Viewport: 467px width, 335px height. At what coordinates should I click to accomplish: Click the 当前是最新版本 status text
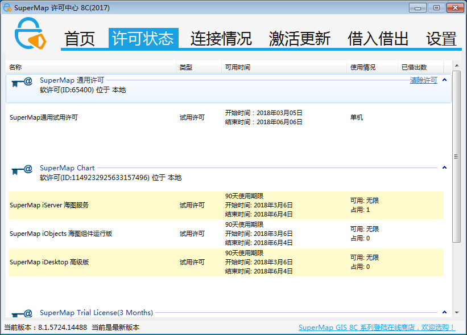(115, 327)
